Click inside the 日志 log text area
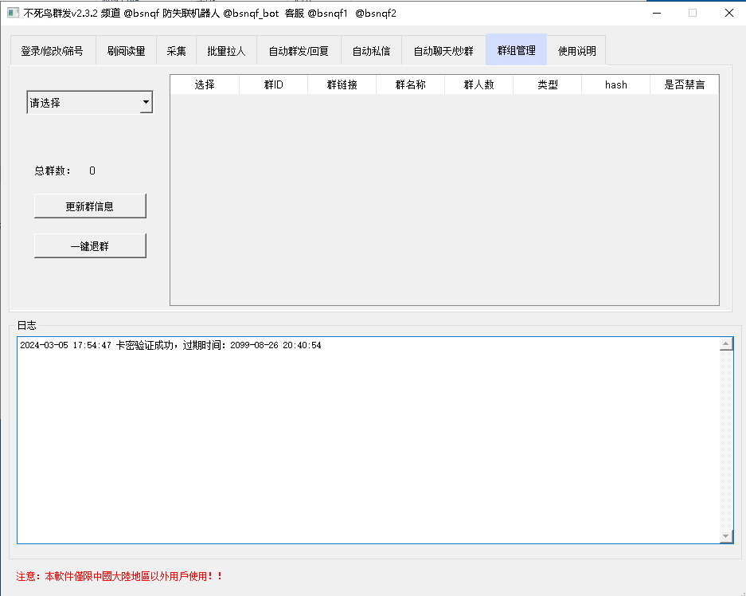Screen dimensions: 746x596 pos(366,438)
